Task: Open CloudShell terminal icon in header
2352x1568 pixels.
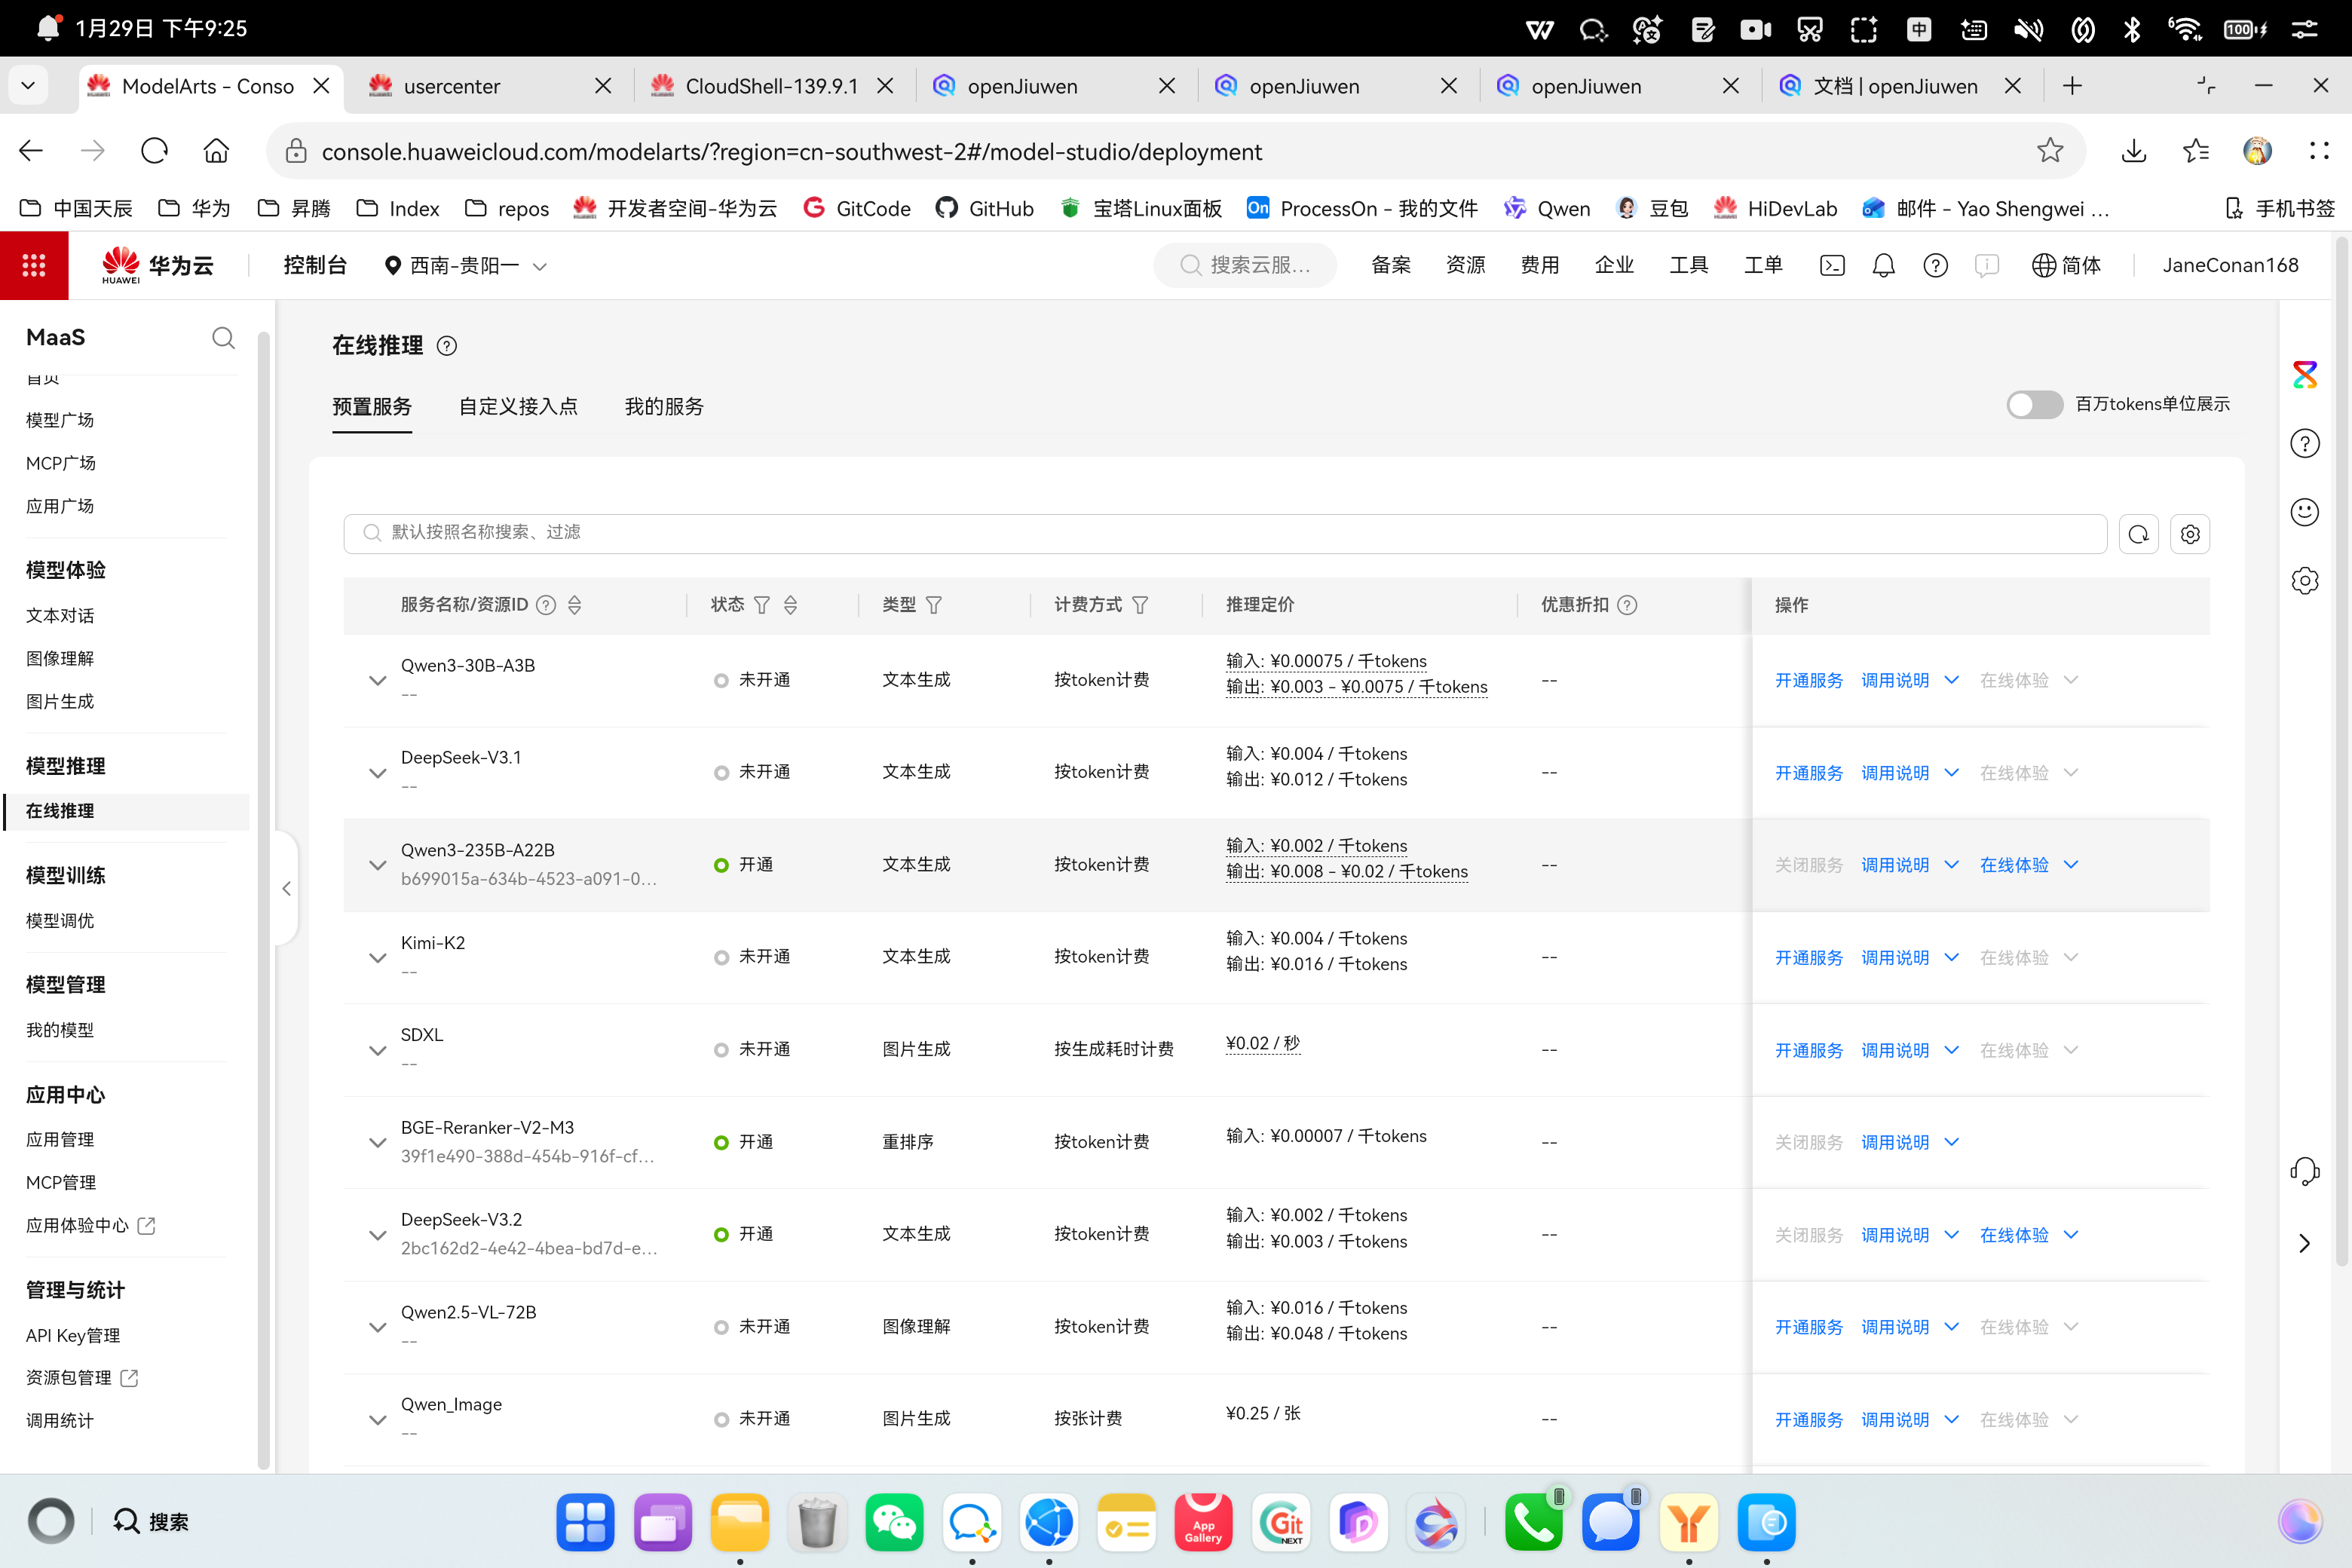Action: (1832, 265)
